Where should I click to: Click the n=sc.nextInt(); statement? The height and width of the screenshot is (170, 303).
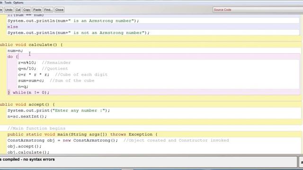[27, 117]
